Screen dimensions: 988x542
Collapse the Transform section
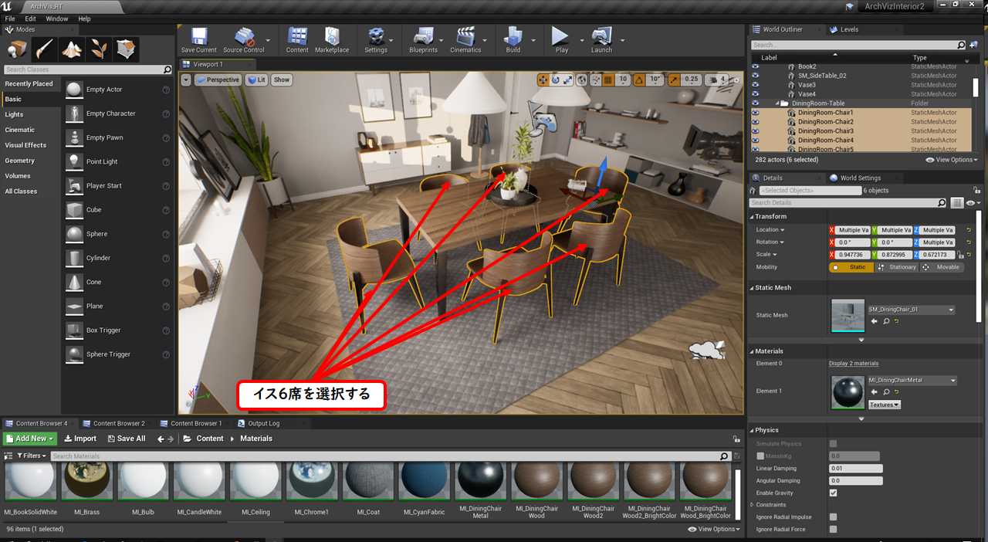752,216
